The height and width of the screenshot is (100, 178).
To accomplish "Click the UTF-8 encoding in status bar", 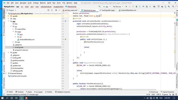I will pos(159,94).
